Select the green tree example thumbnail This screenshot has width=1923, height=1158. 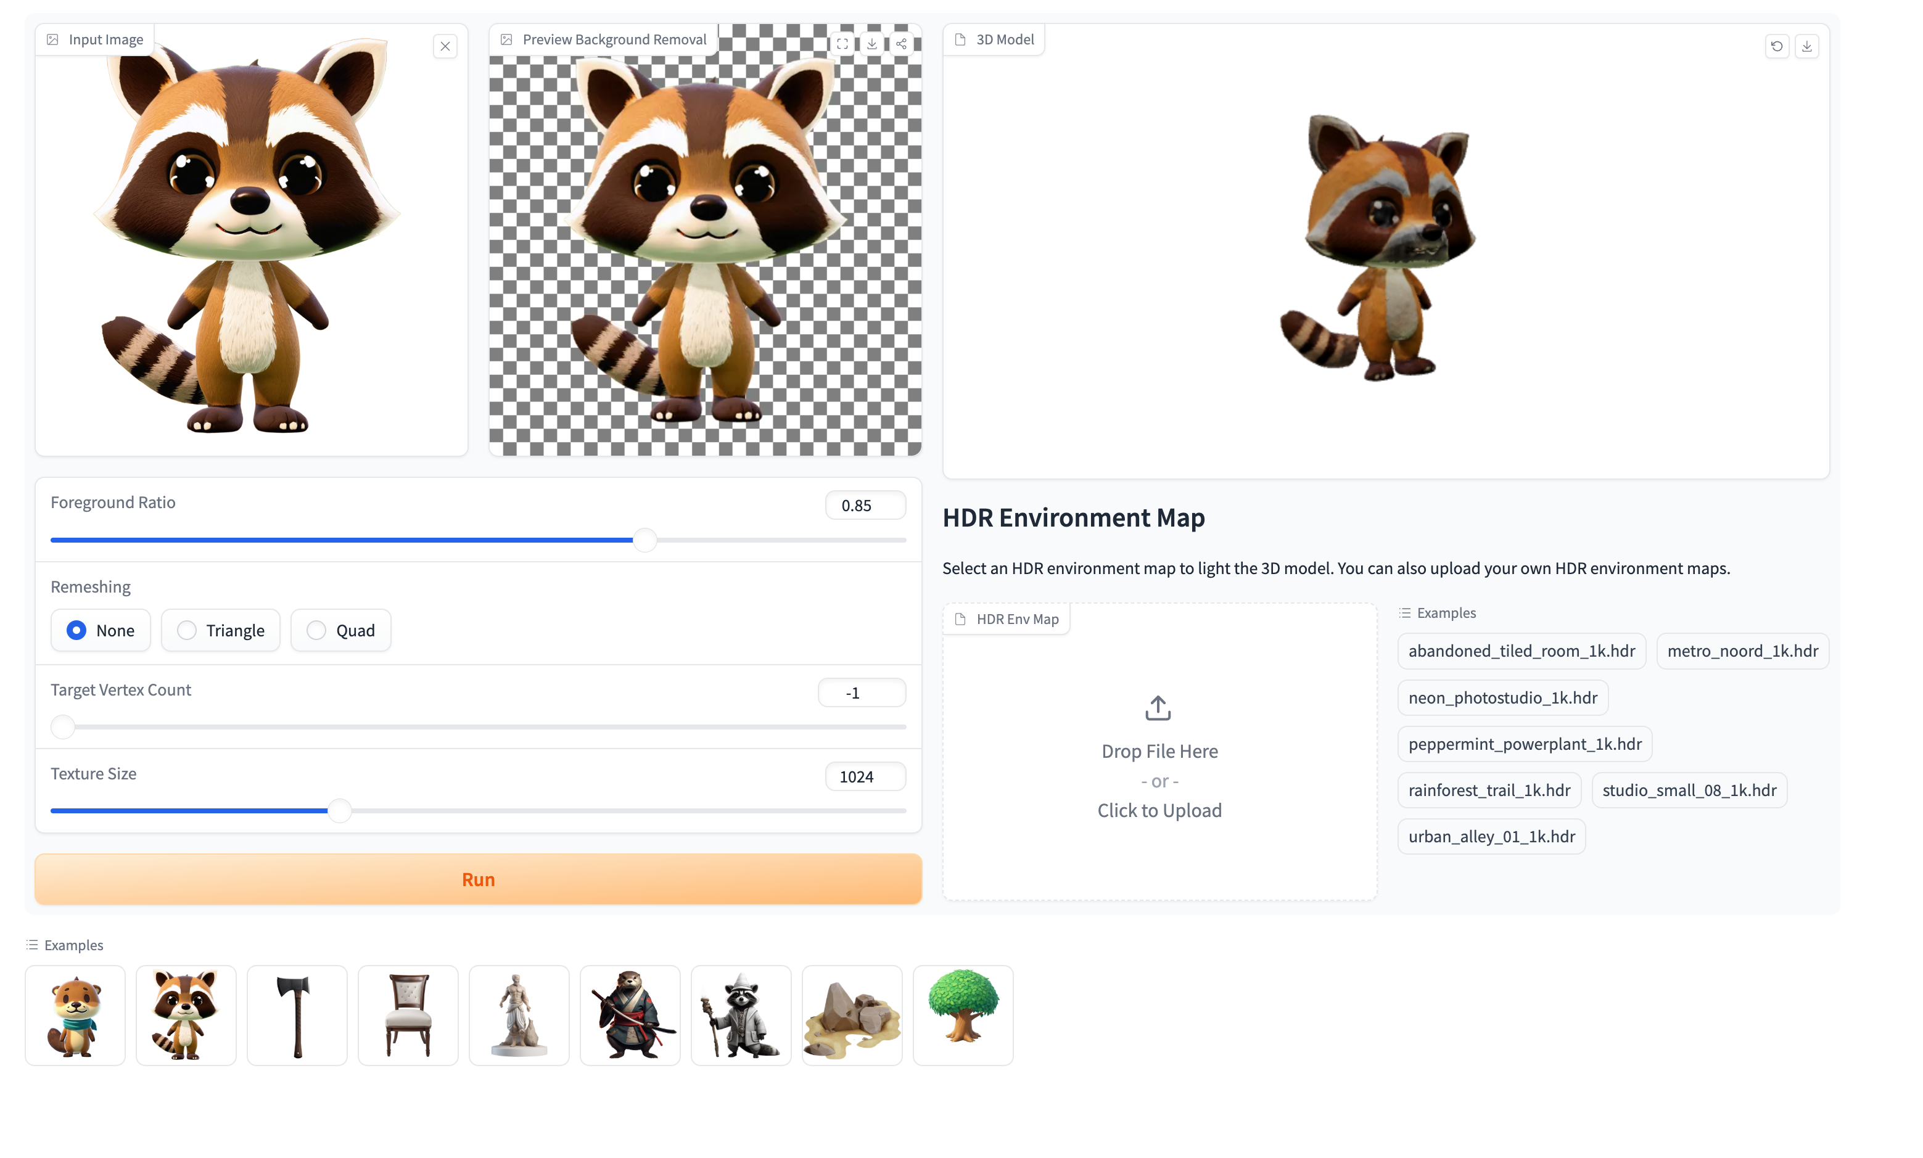[x=963, y=1015]
